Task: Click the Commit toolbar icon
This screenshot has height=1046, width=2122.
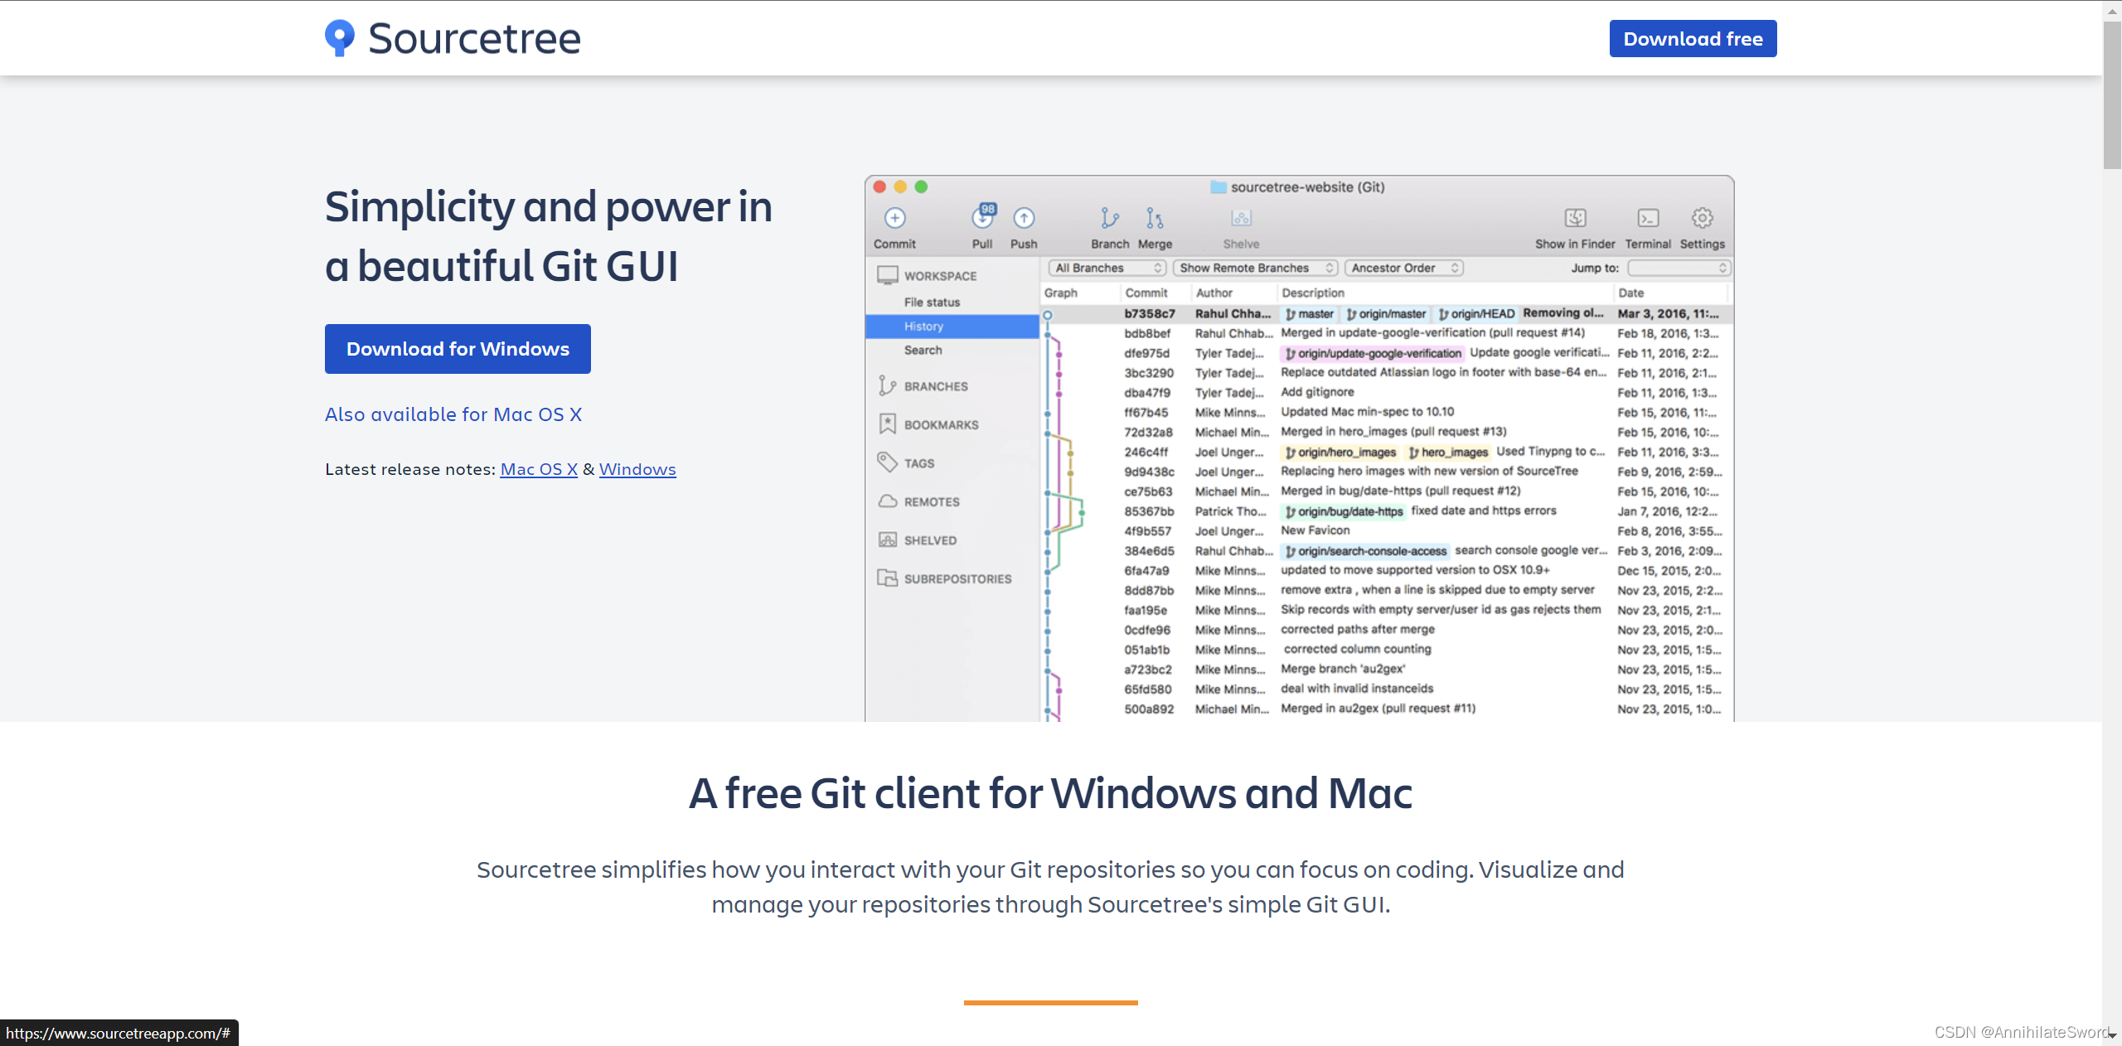Action: (894, 218)
